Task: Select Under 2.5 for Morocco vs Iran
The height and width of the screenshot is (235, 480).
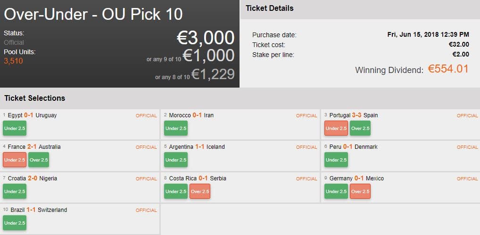Action: click(x=176, y=128)
